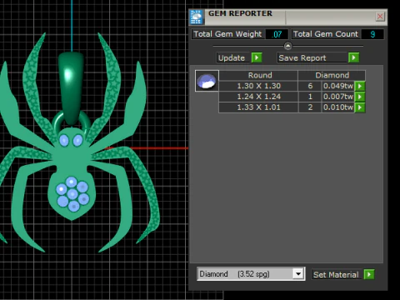Collapse the panel using the round up-arrow

pos(288,46)
